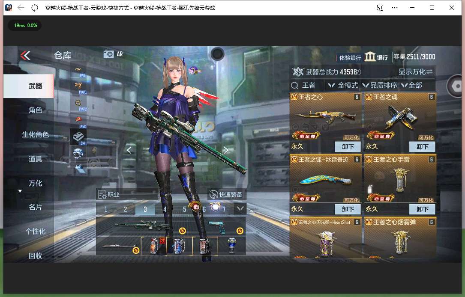This screenshot has height=297, width=465.
Task: Click the question mark beside 武器总战力
Action: (359, 72)
